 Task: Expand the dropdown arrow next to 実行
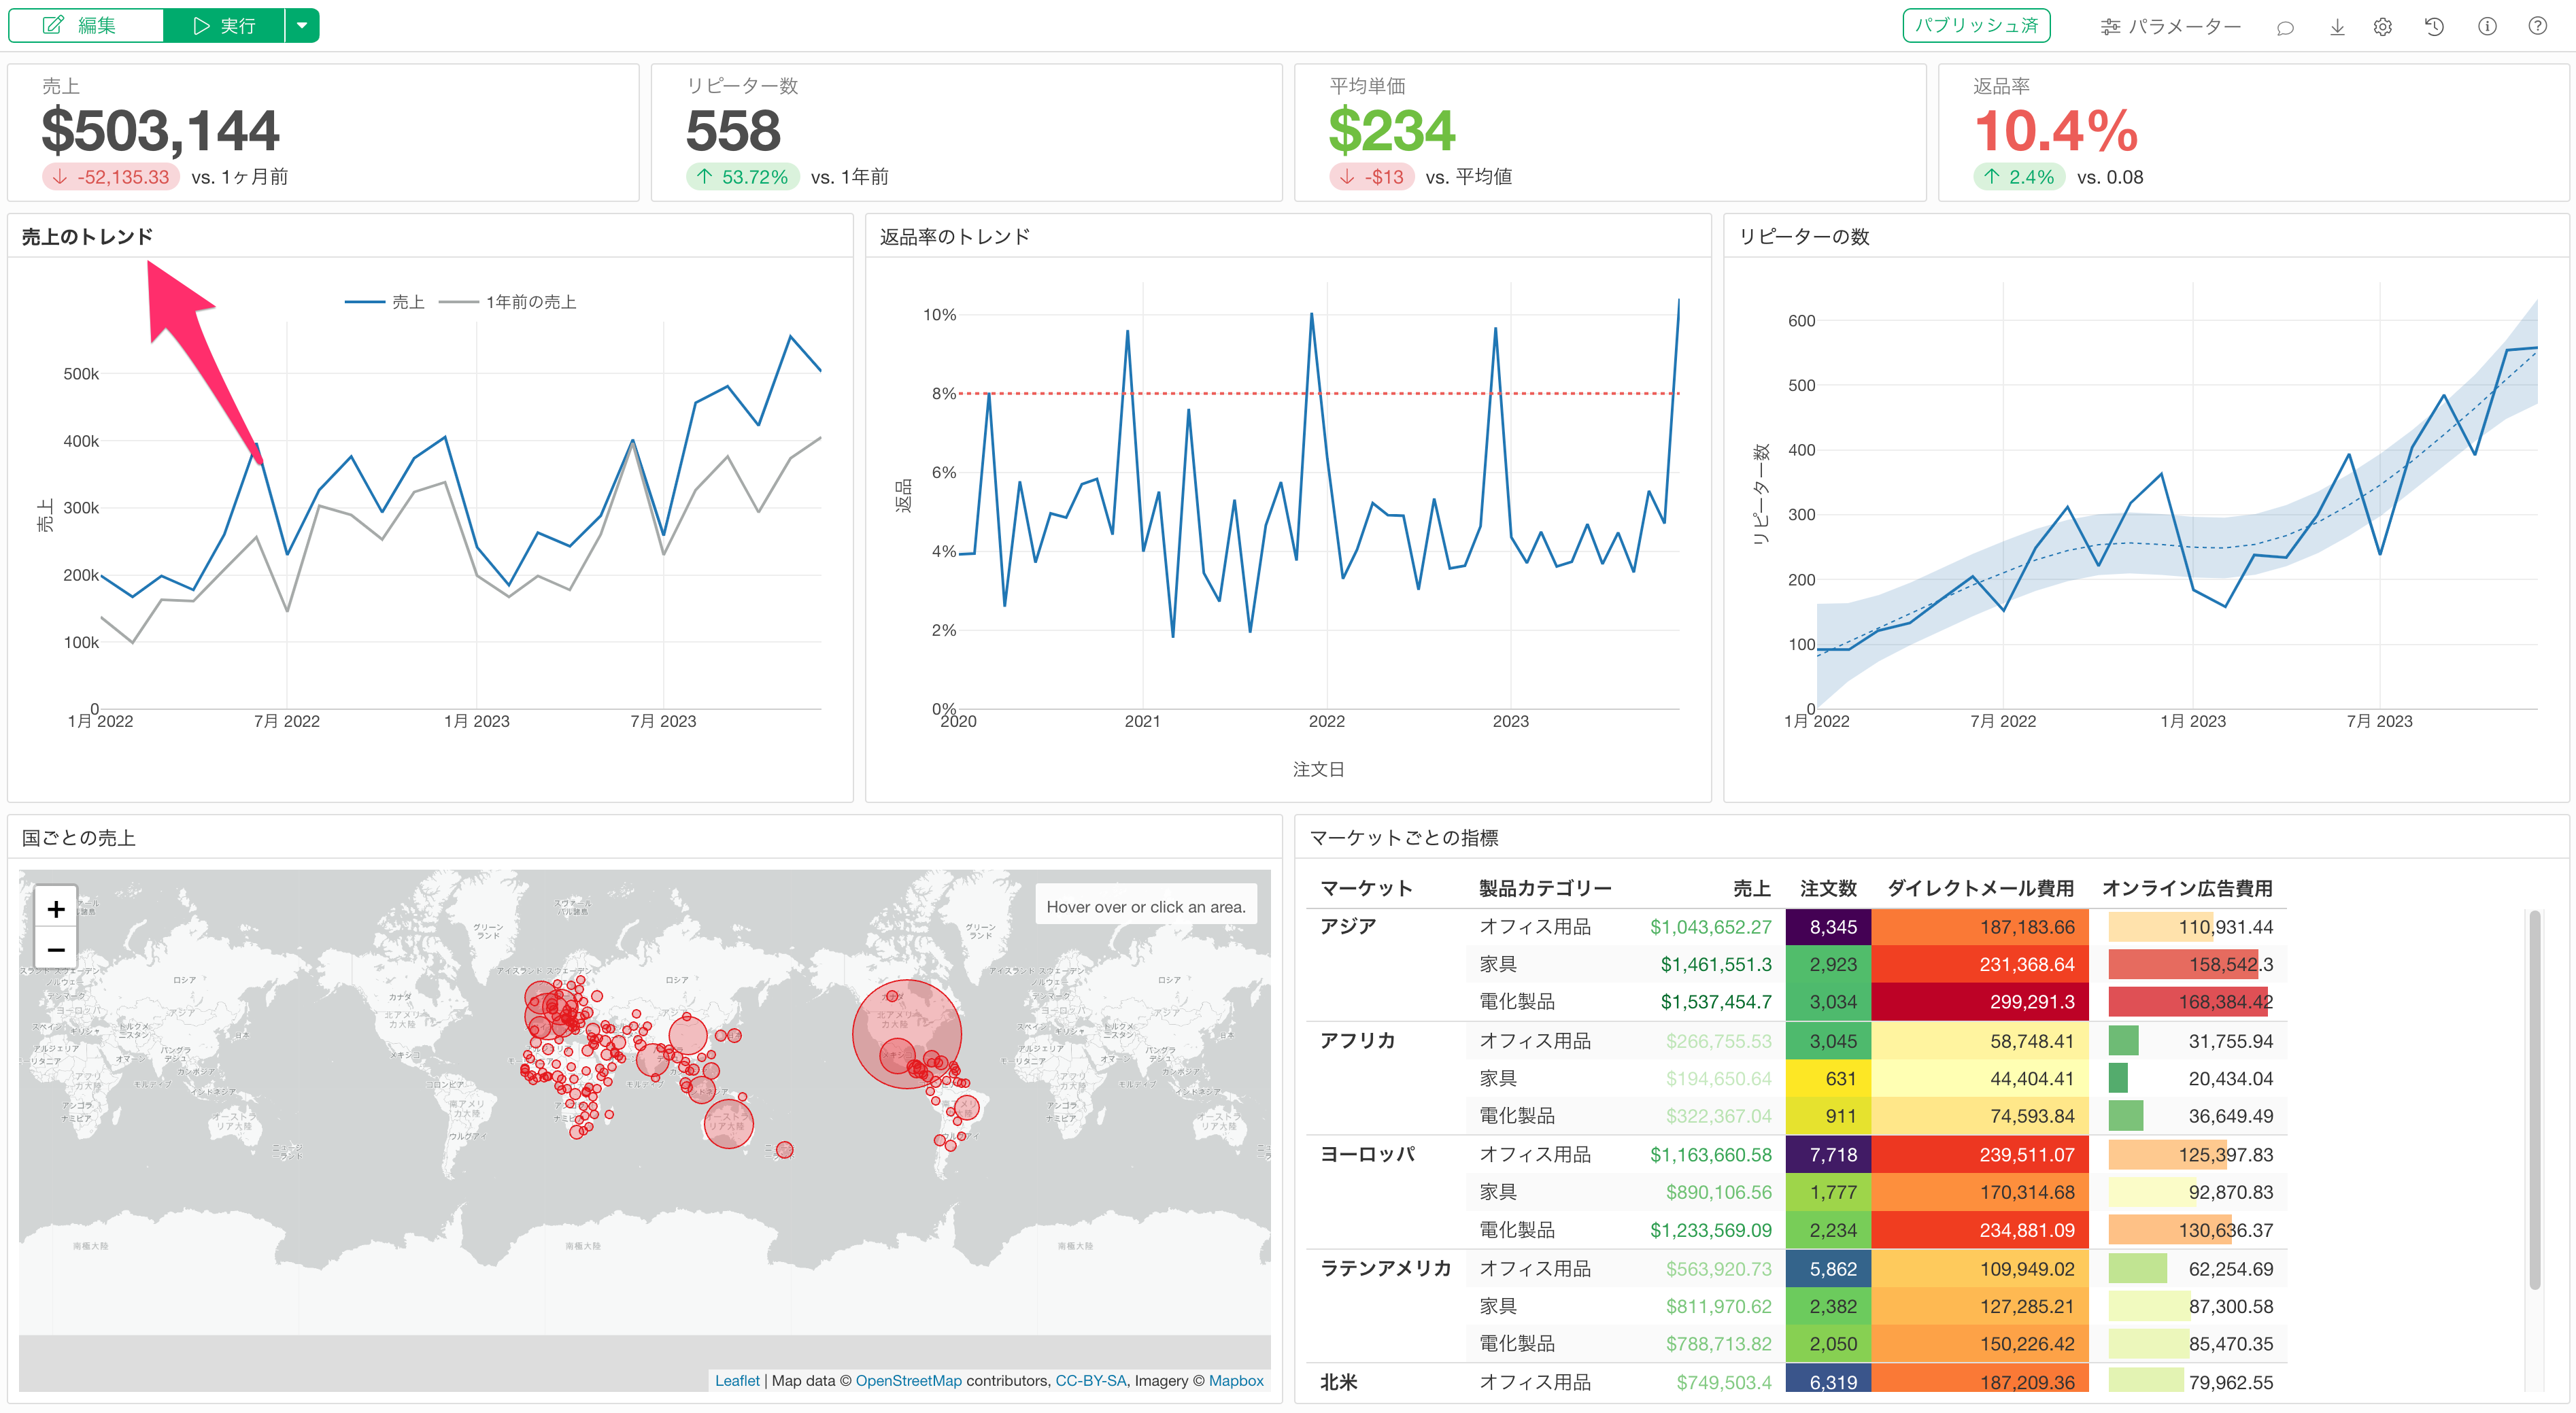302,26
